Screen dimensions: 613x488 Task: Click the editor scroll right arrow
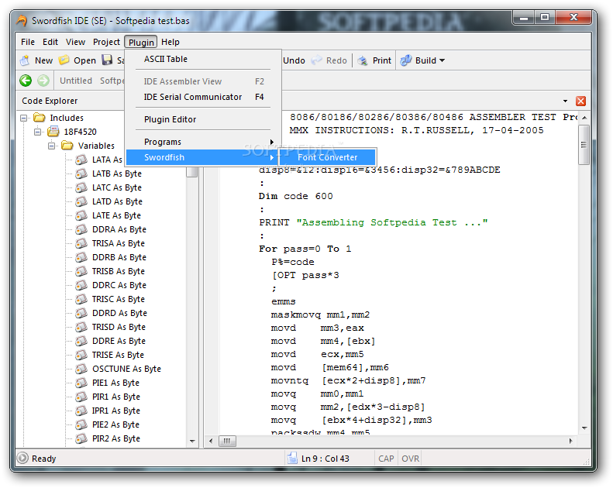pyautogui.click(x=570, y=441)
